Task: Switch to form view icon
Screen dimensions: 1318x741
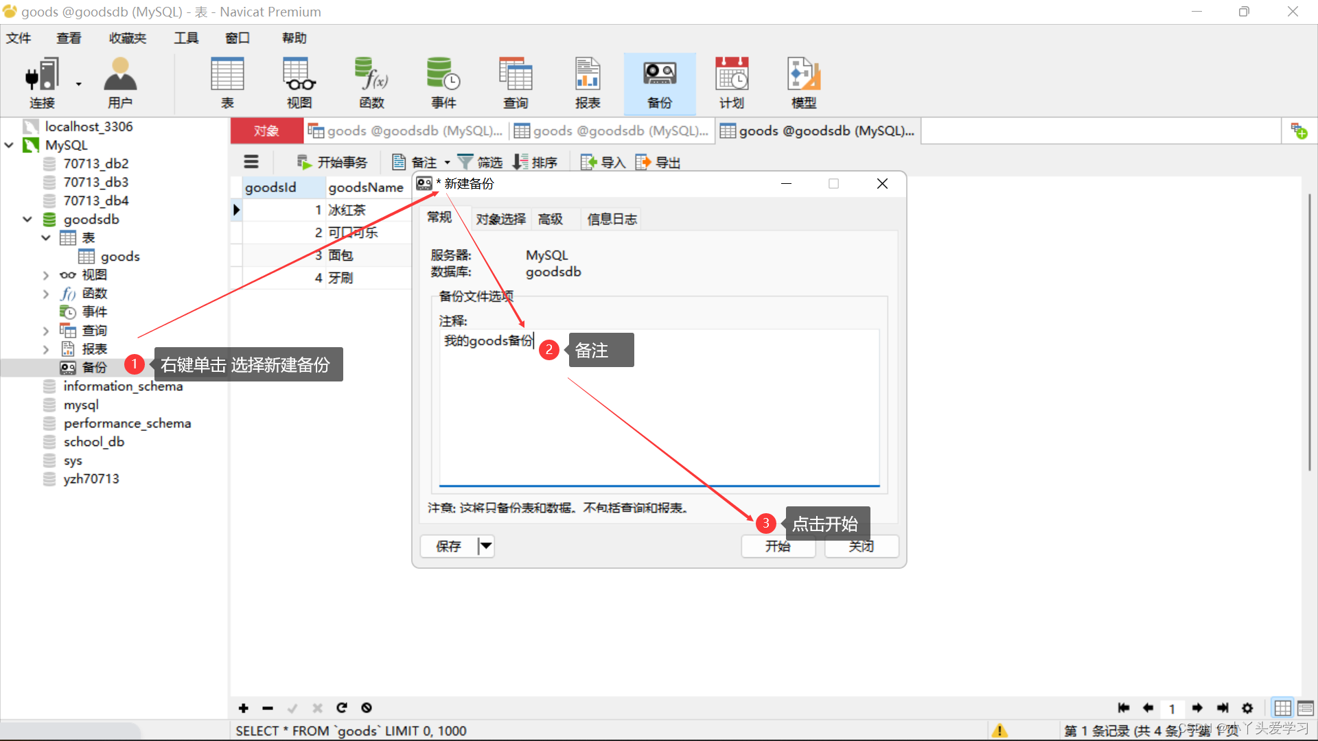Action: coord(1306,708)
